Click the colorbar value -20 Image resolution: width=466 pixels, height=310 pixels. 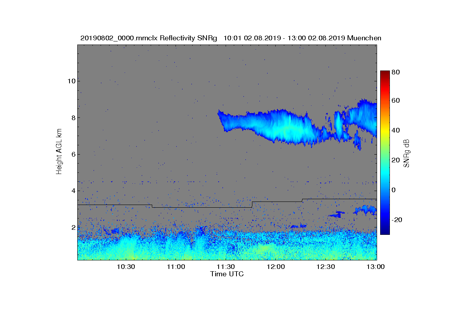pos(397,220)
